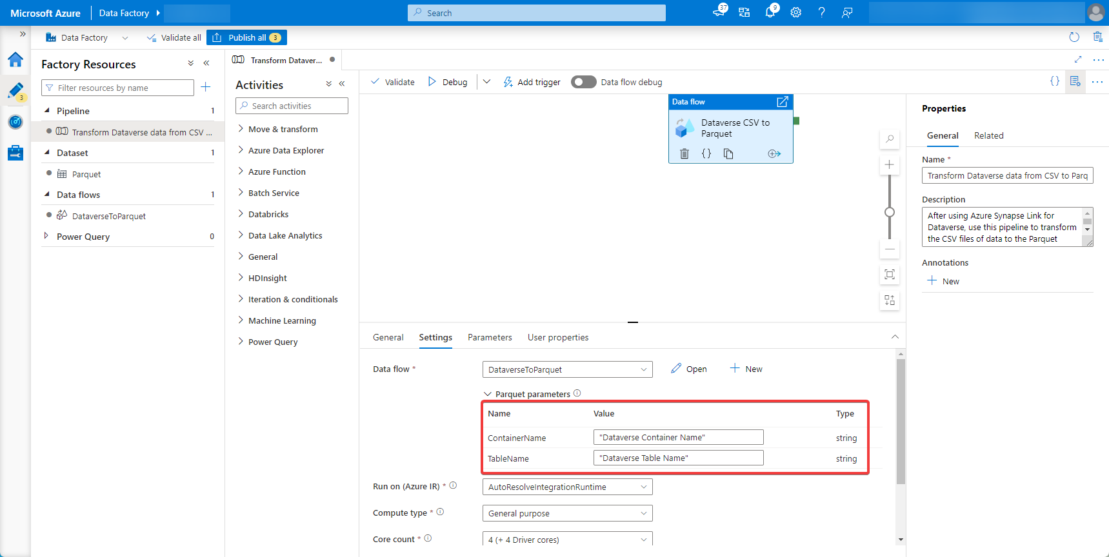Click Validate all in toolbar
Image resolution: width=1109 pixels, height=557 pixels.
[x=174, y=37]
